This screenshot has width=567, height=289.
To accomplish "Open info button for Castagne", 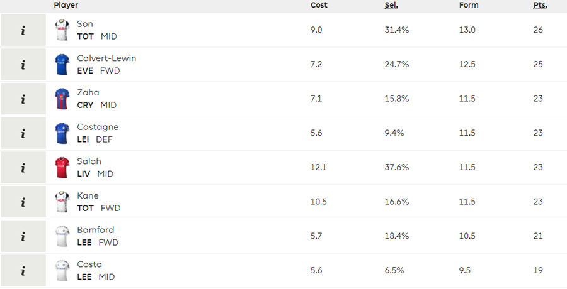I will (23, 133).
